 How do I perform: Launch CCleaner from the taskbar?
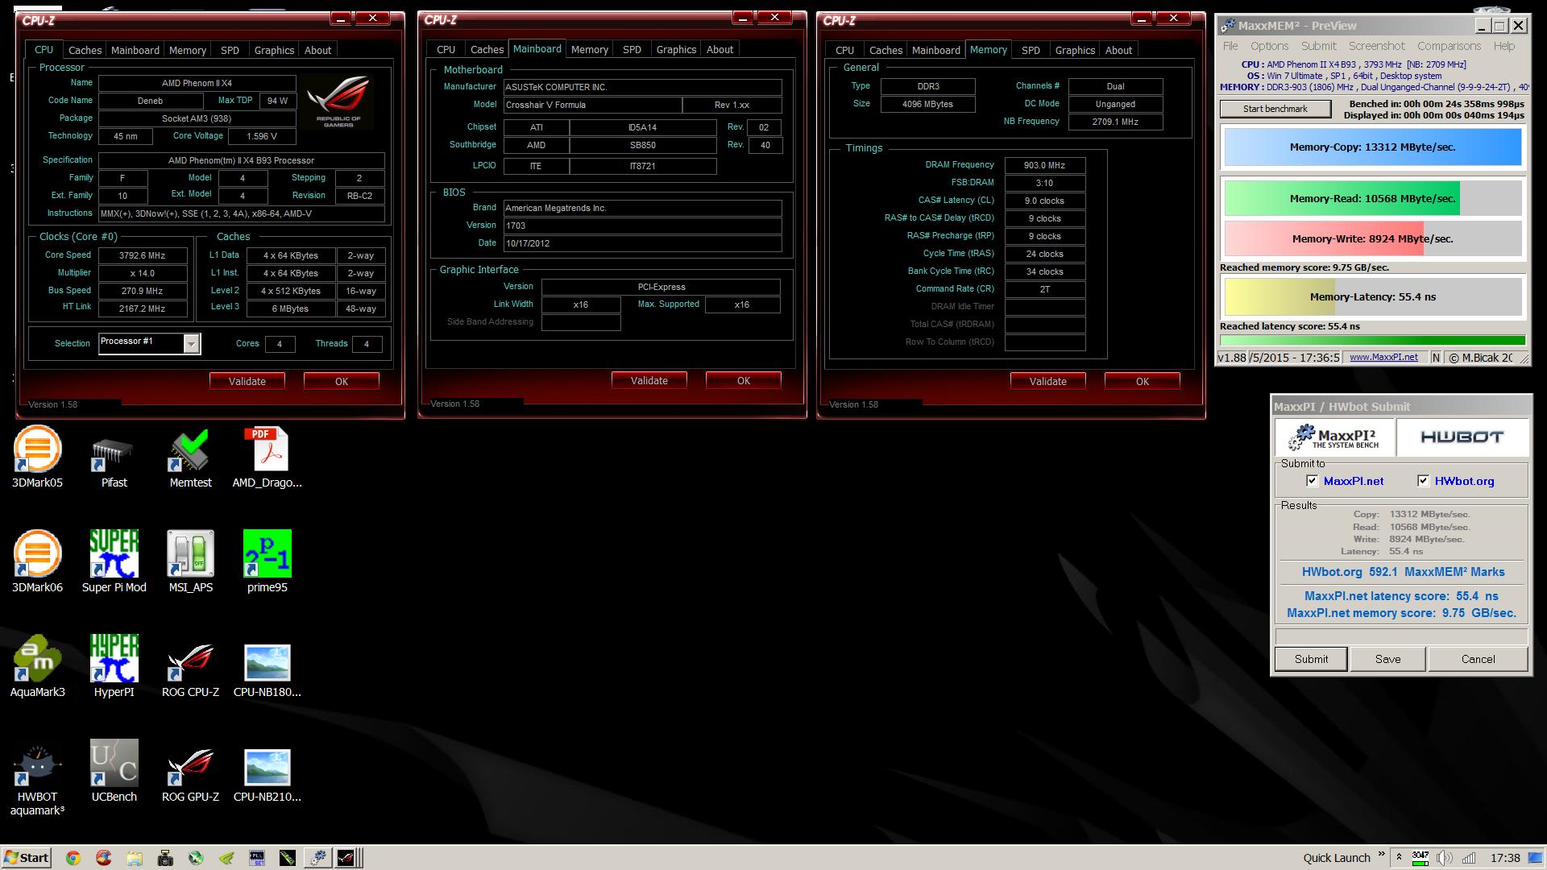coord(103,858)
